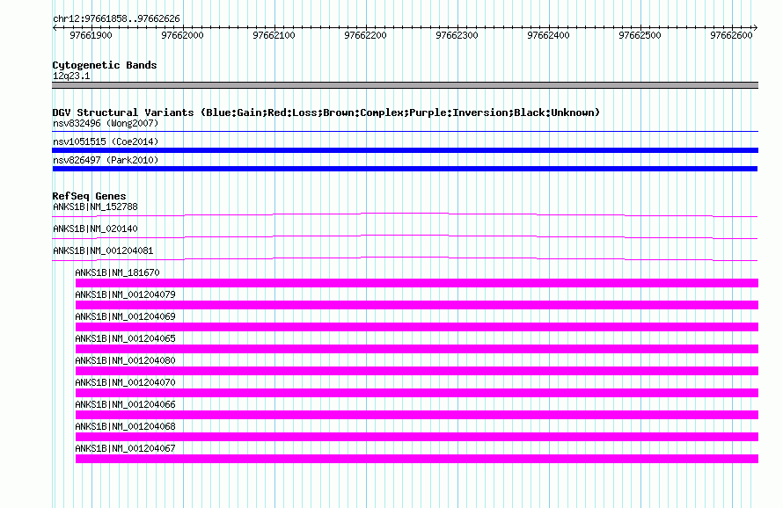783x508 pixels.
Task: Open transcript ANKS1B|NM_152788 label
Action: [x=95, y=207]
